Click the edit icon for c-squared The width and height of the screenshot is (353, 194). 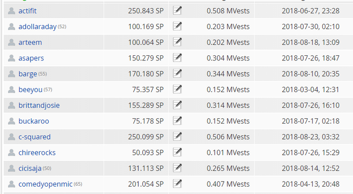point(177,137)
